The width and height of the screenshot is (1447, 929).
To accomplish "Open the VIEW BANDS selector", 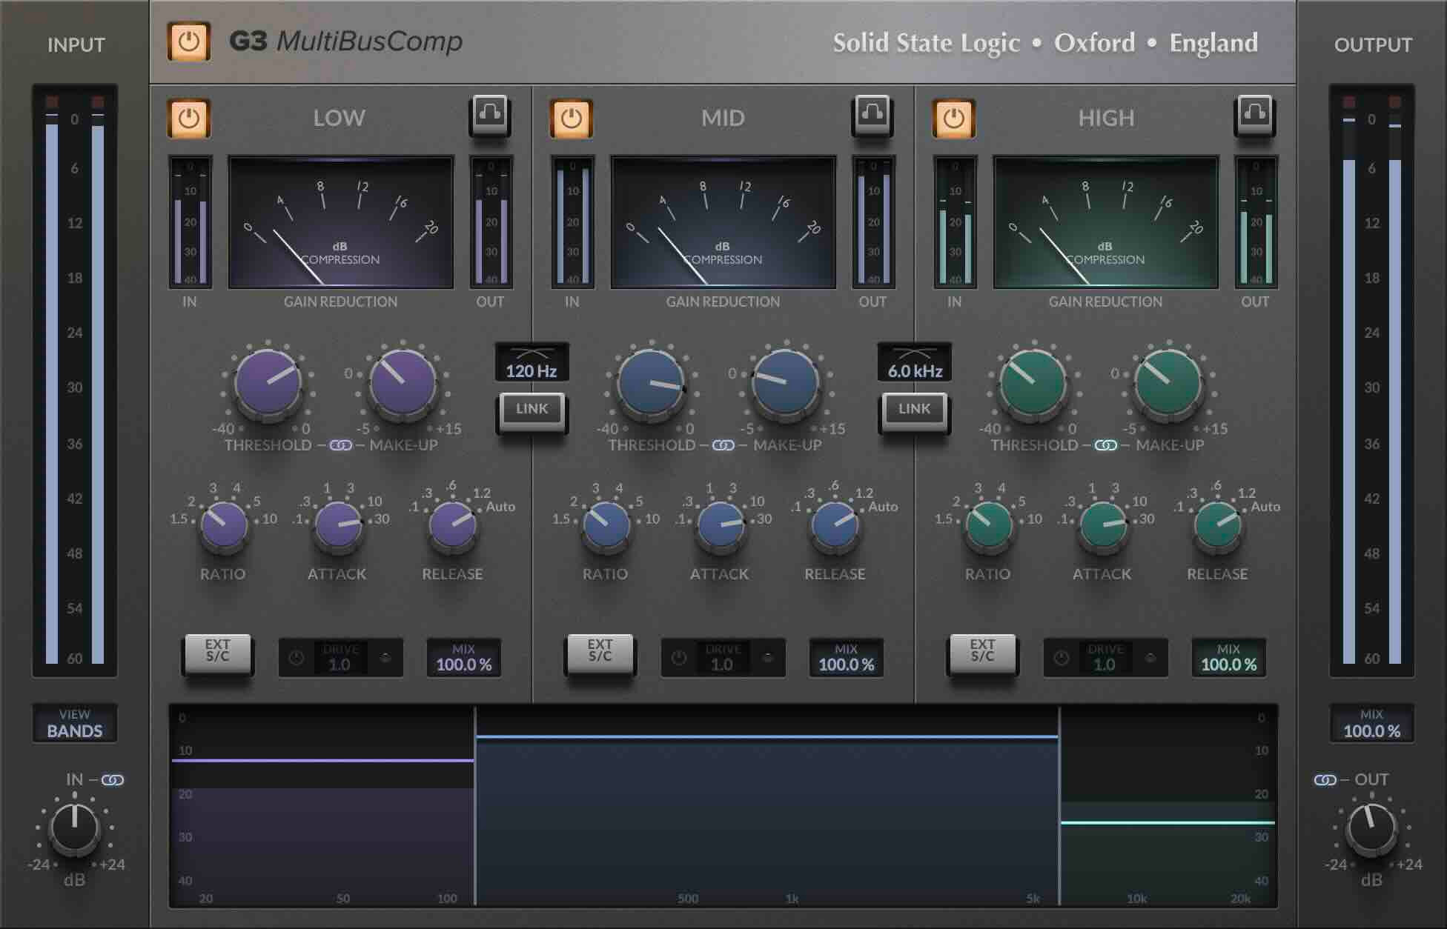I will point(75,723).
